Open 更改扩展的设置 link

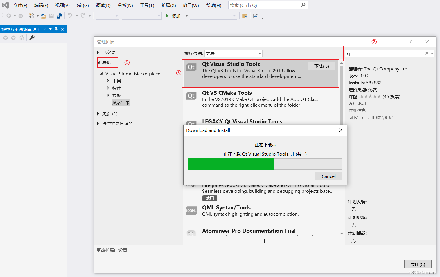tap(112, 250)
